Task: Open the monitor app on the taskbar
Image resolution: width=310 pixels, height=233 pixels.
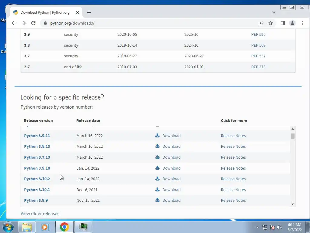Action: coord(83,227)
